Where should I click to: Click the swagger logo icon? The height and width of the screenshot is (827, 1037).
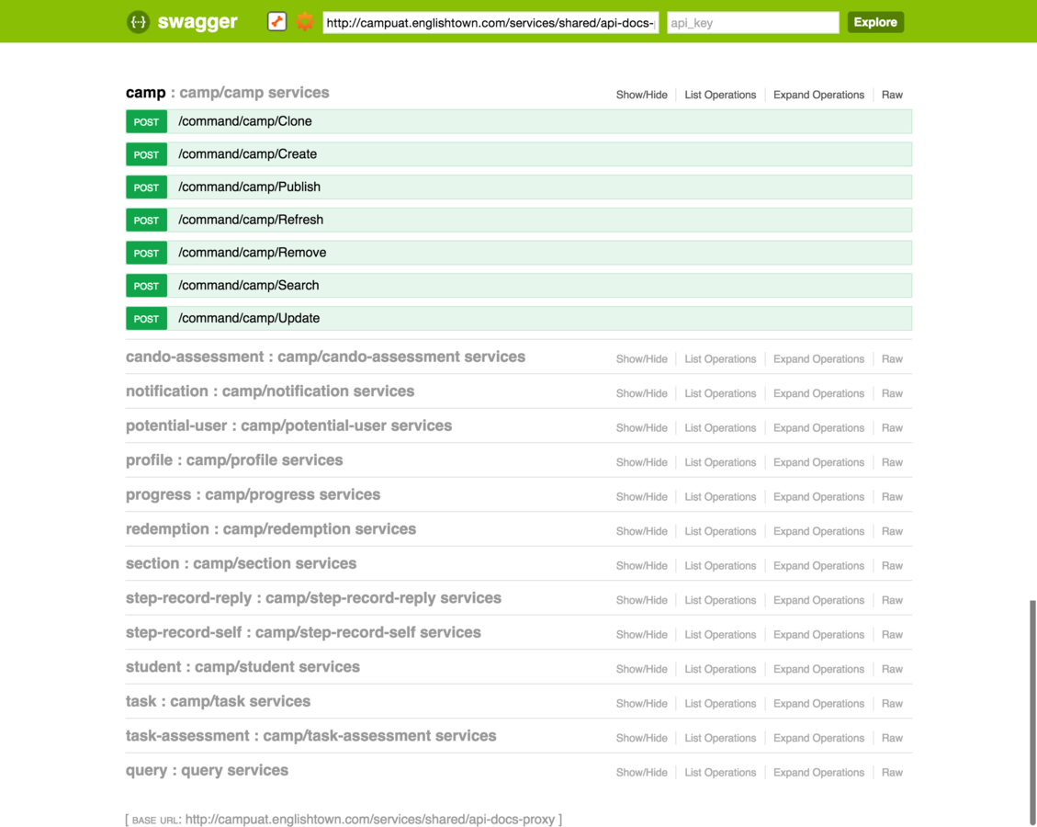[138, 22]
